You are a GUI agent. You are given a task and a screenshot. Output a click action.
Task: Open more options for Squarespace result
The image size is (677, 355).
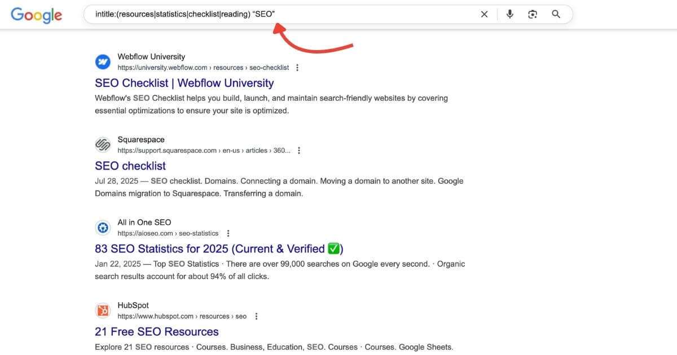[x=299, y=150]
